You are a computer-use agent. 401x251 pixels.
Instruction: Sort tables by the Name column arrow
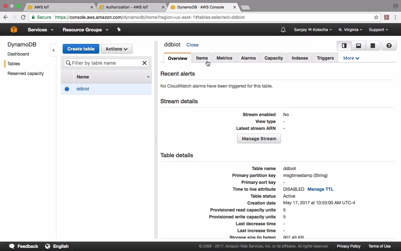tap(148, 77)
